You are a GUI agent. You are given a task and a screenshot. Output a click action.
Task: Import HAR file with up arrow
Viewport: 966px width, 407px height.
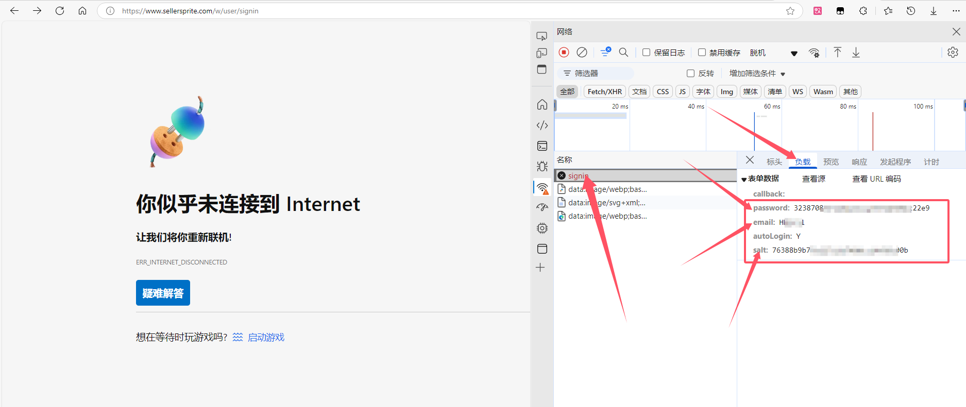click(x=838, y=52)
